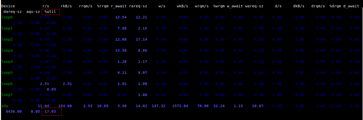Select the loop3 device label
This screenshot has height=120, width=363.
coord(7,50)
